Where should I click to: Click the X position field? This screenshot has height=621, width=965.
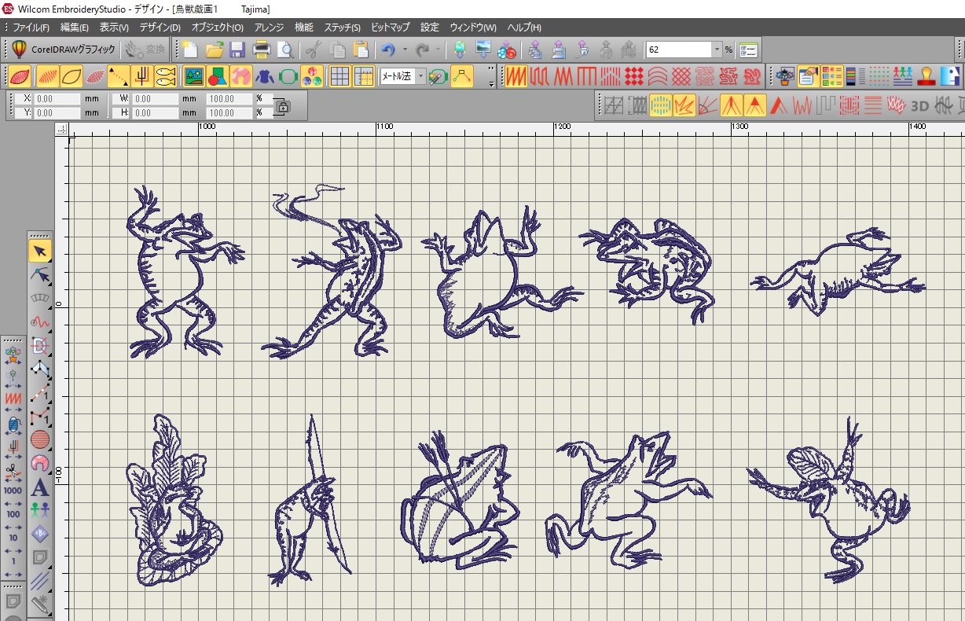(x=57, y=99)
